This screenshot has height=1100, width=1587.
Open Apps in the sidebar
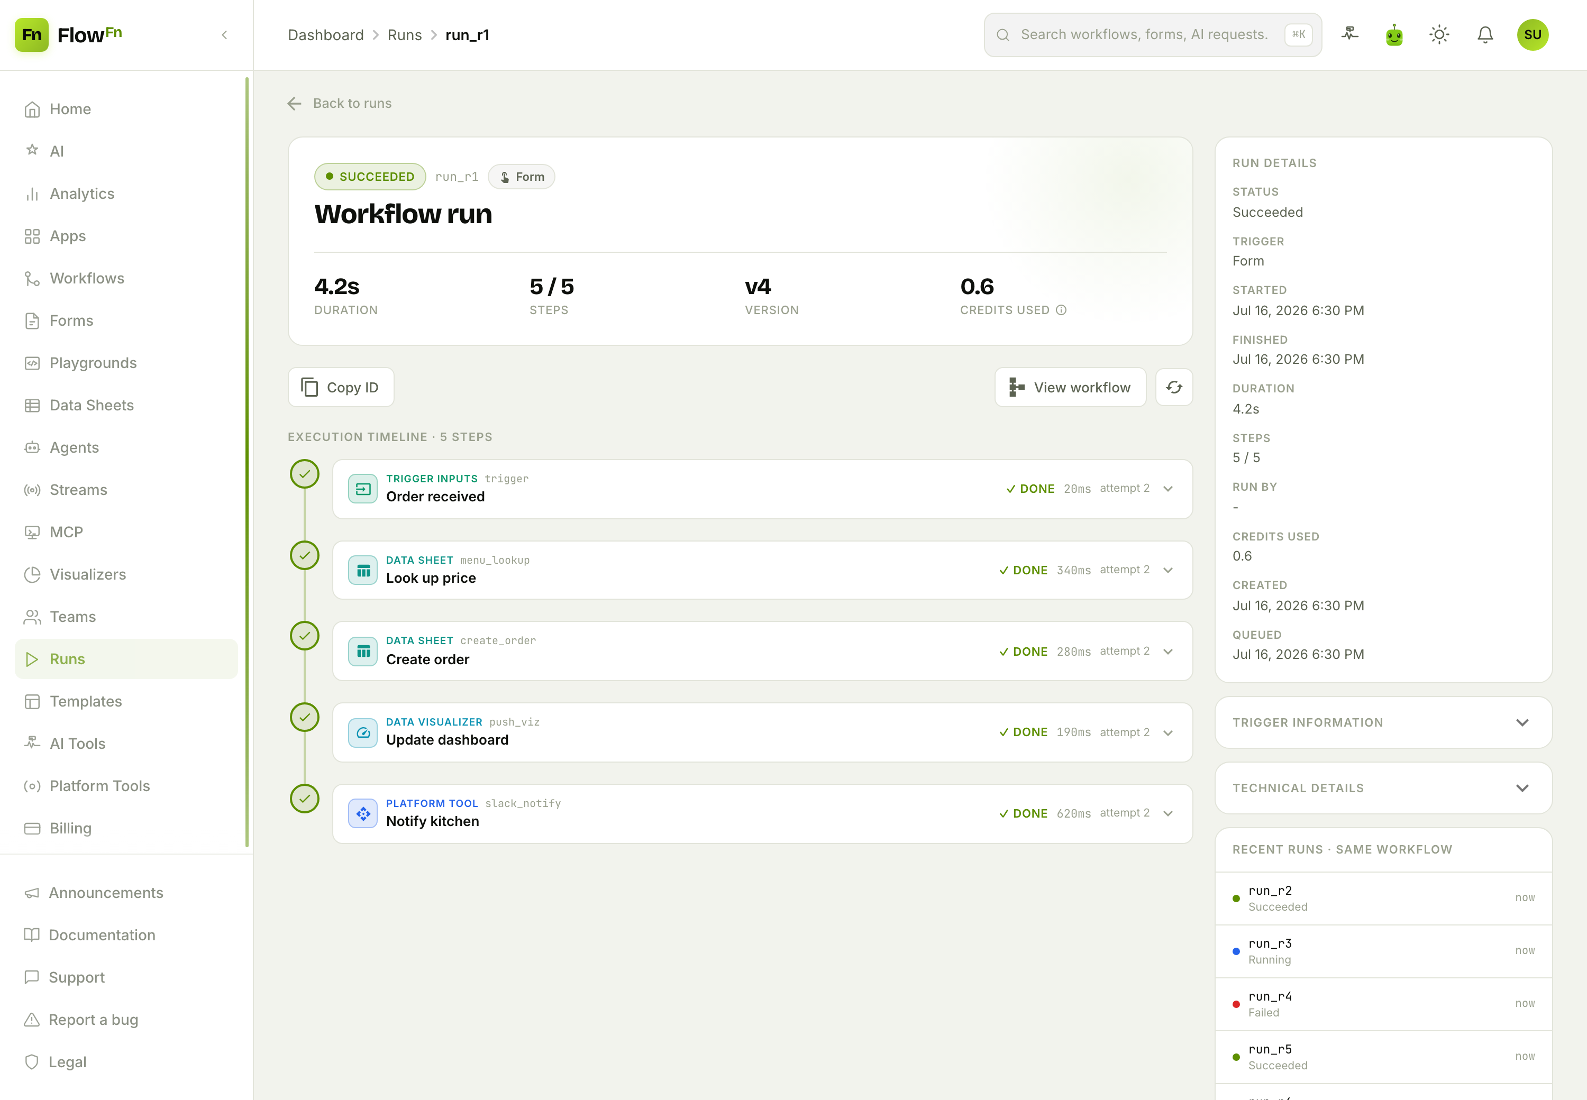126,236
